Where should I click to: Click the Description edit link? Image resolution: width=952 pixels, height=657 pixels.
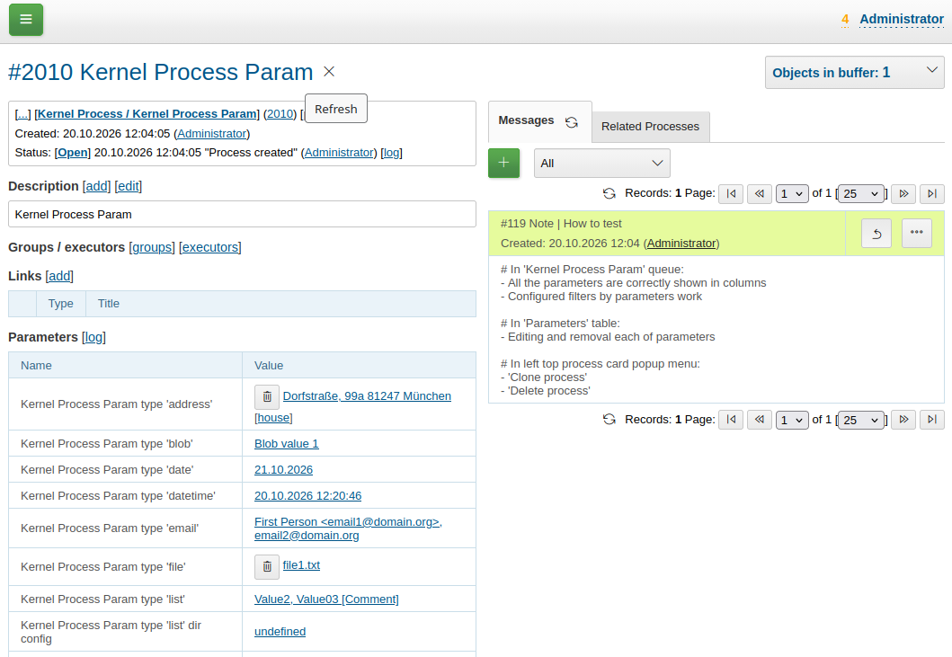click(129, 186)
